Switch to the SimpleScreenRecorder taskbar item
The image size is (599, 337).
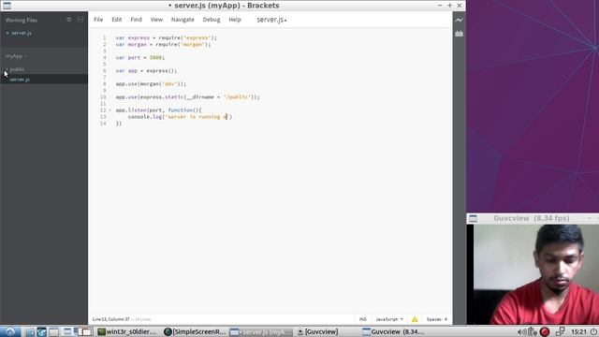point(196,331)
